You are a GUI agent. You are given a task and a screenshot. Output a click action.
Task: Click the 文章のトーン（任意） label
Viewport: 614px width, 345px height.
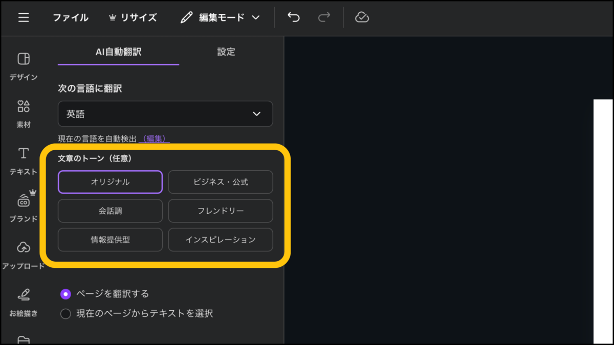pos(95,158)
